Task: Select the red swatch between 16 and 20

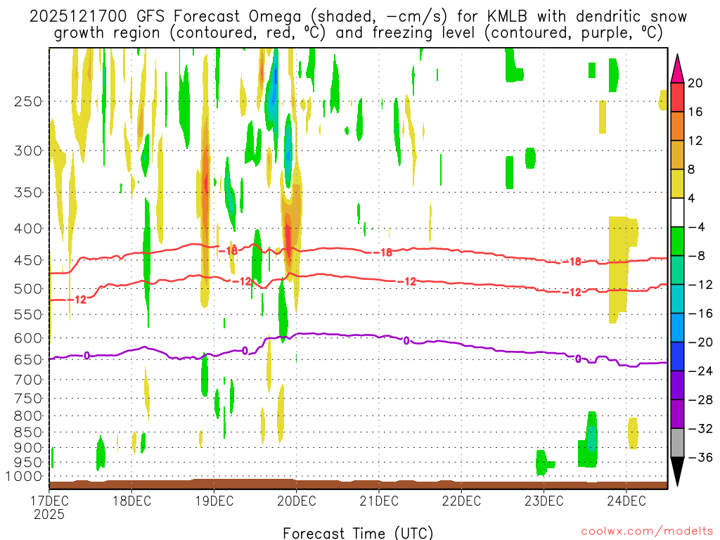Action: 677,98
